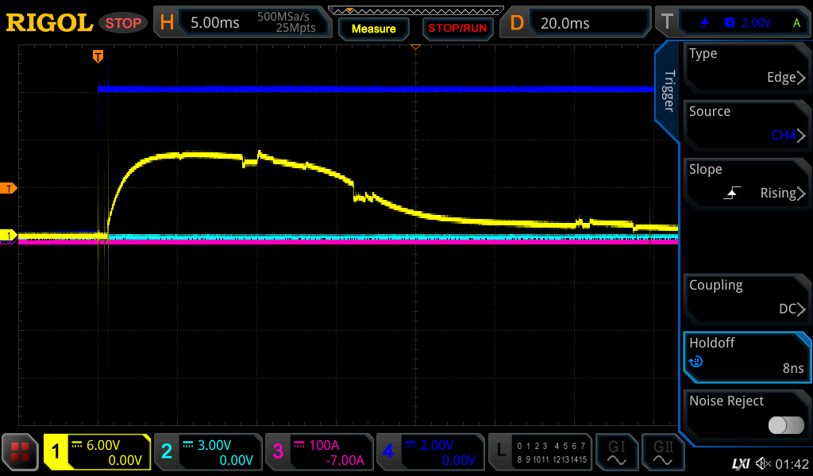The width and height of the screenshot is (813, 476).
Task: Click the horizontal timebase 5.00ms box
Action: click(238, 23)
